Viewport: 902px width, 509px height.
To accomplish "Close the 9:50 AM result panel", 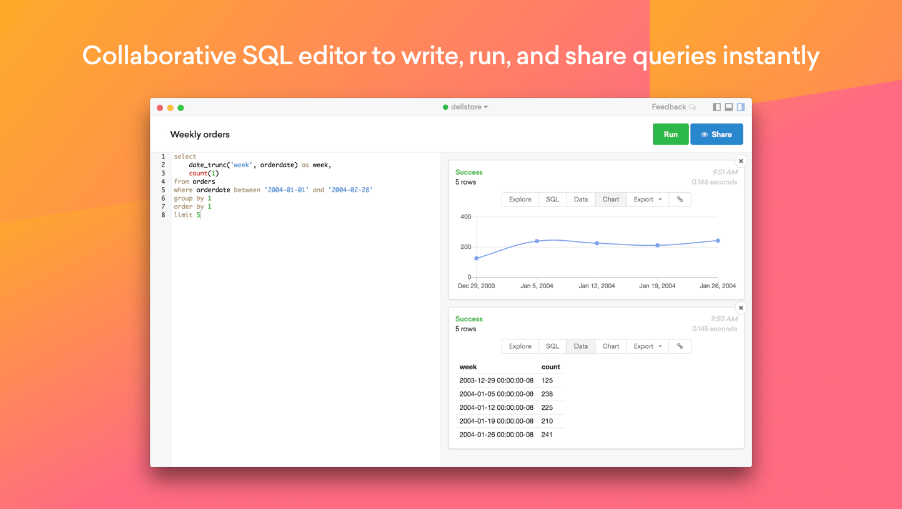I will coord(741,308).
